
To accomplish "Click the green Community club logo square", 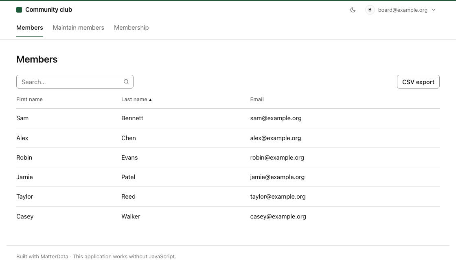I will [19, 10].
